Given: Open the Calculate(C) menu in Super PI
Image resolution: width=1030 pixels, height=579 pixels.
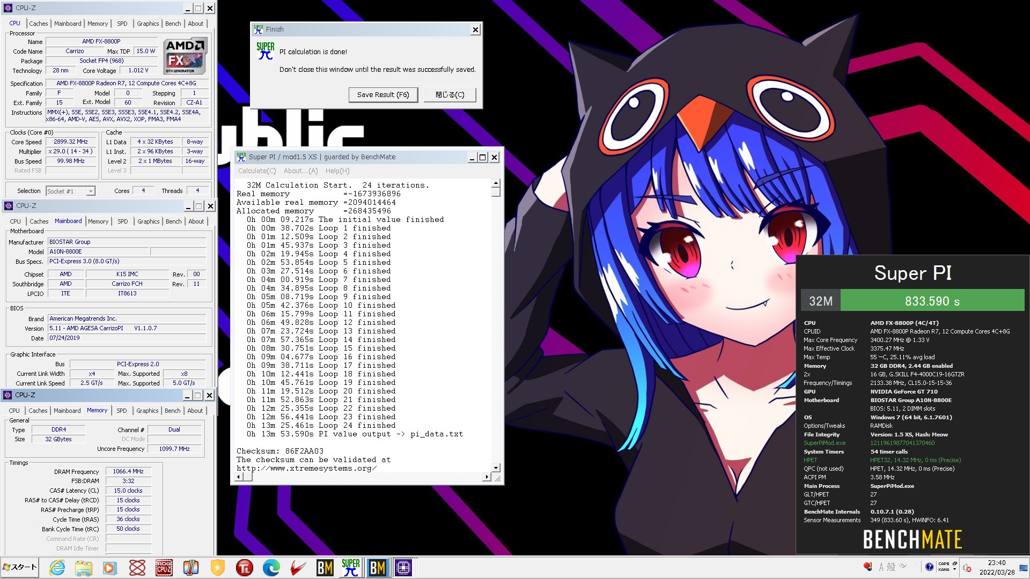Looking at the screenshot, I should pos(257,171).
